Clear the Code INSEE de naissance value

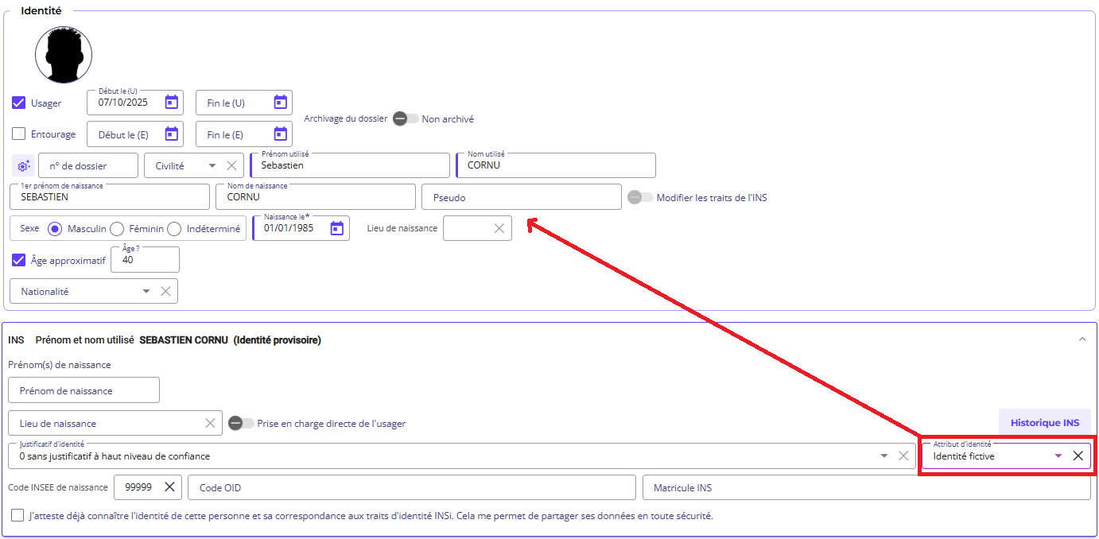[169, 487]
